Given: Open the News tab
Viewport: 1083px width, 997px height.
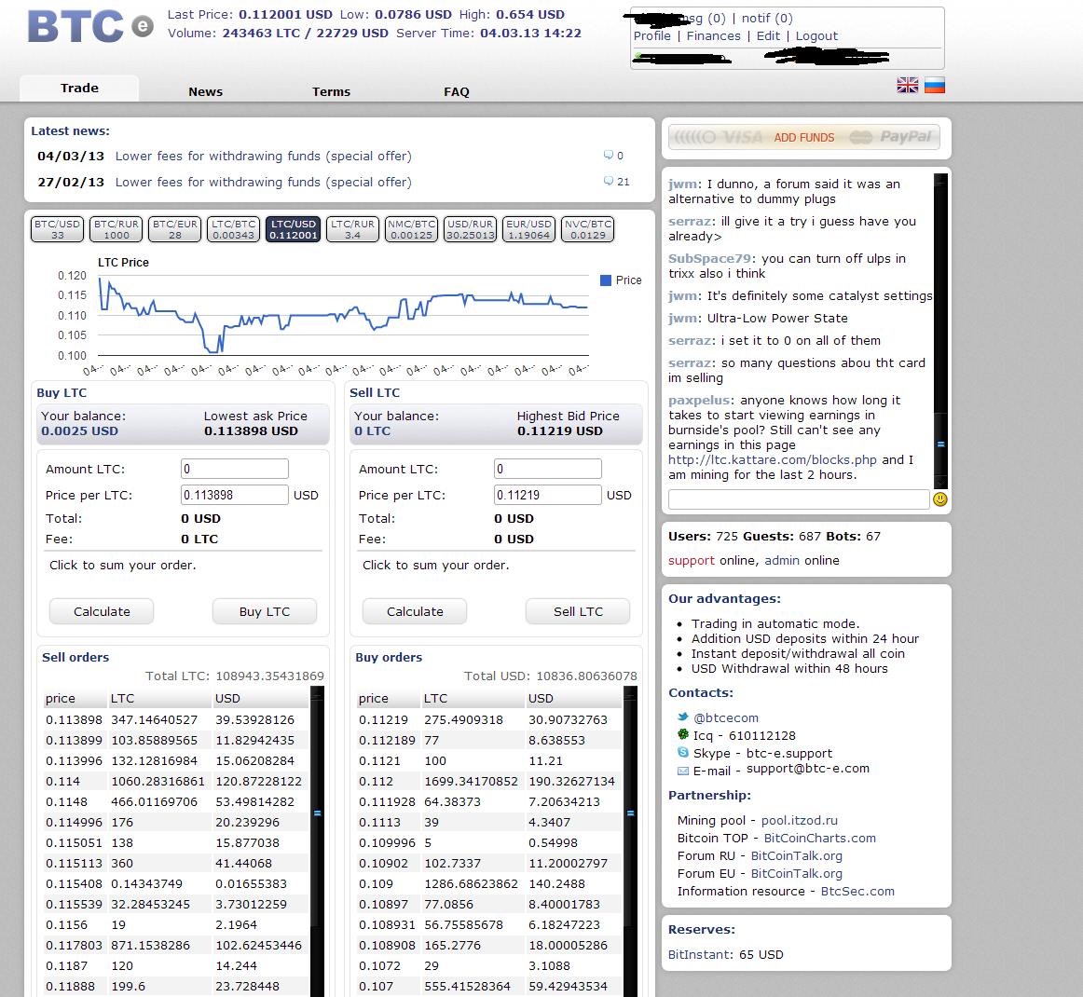Looking at the screenshot, I should [206, 91].
